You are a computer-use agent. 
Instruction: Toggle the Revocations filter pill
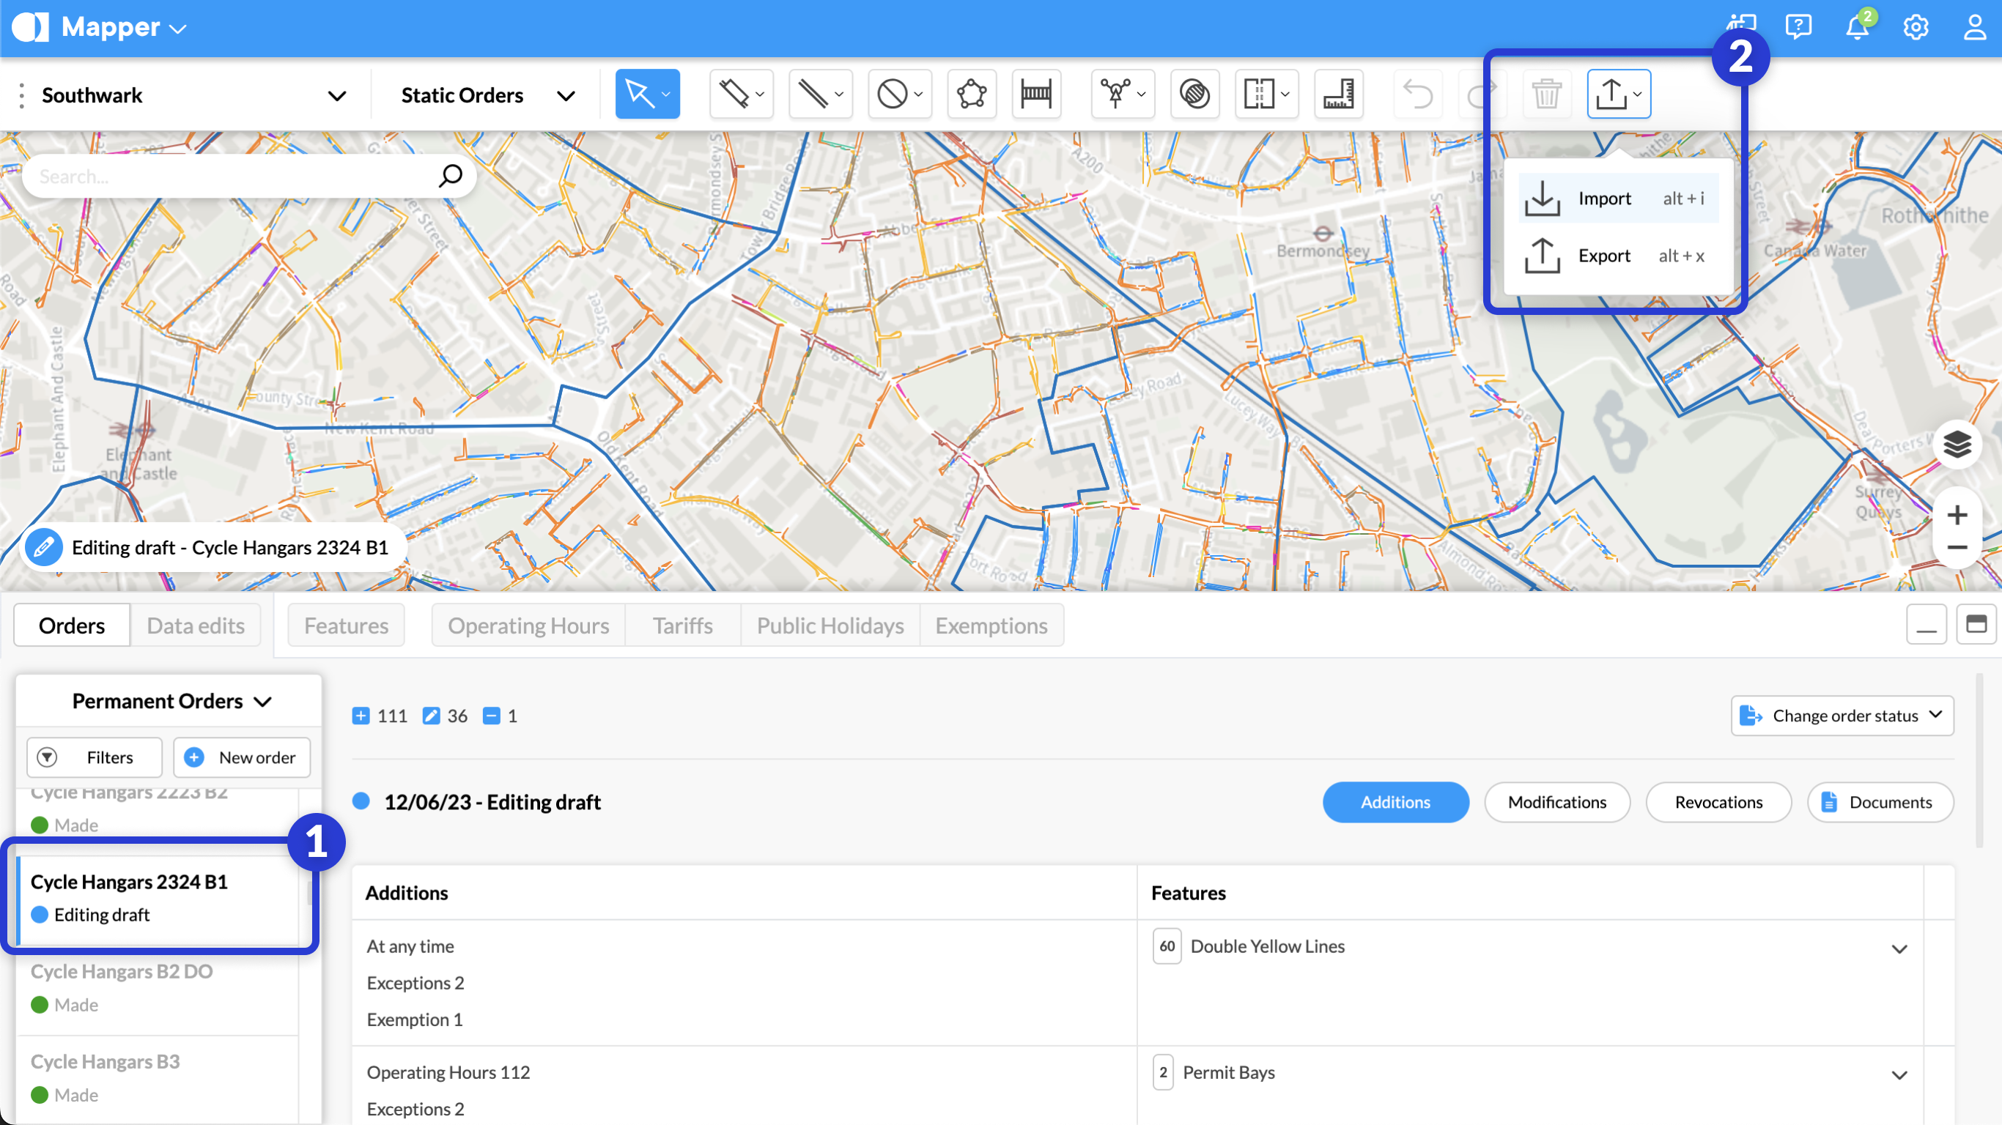click(1718, 802)
